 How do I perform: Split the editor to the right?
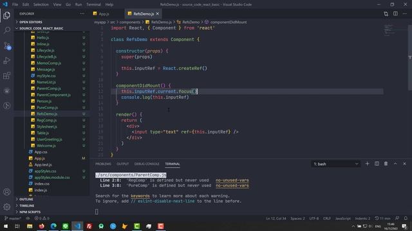(395, 13)
